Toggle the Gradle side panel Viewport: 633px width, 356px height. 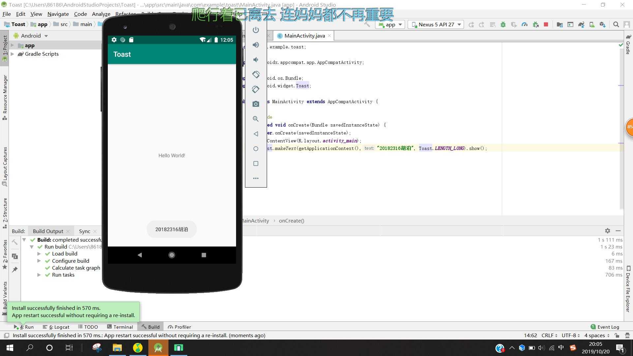click(x=628, y=44)
